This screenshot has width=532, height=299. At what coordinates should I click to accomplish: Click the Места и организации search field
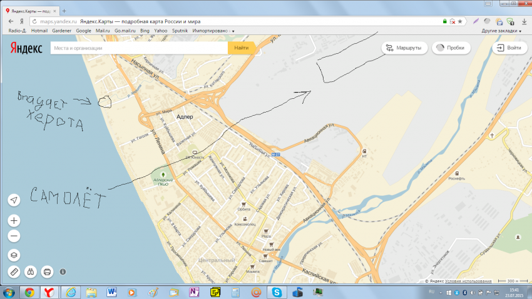tap(138, 48)
